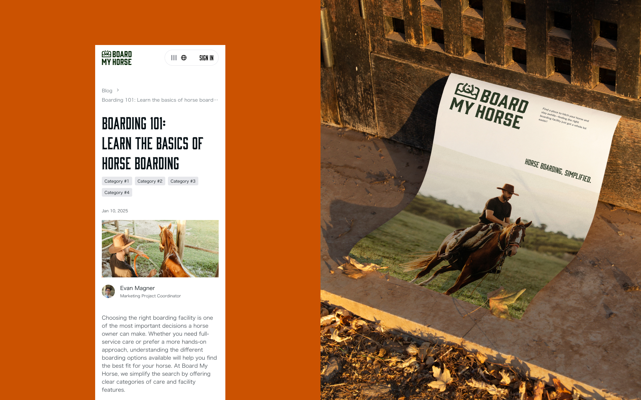Open the Boarding 101 breadcrumb item

(160, 100)
